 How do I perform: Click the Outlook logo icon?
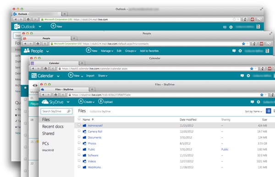(x=17, y=27)
